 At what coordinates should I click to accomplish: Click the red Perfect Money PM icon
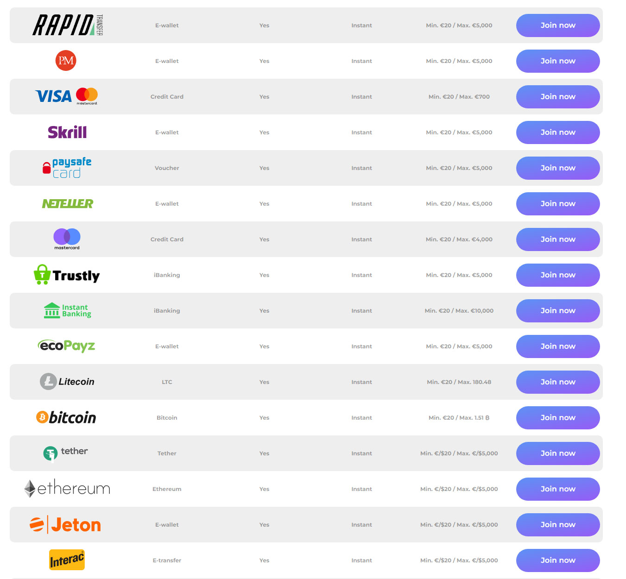pyautogui.click(x=66, y=61)
